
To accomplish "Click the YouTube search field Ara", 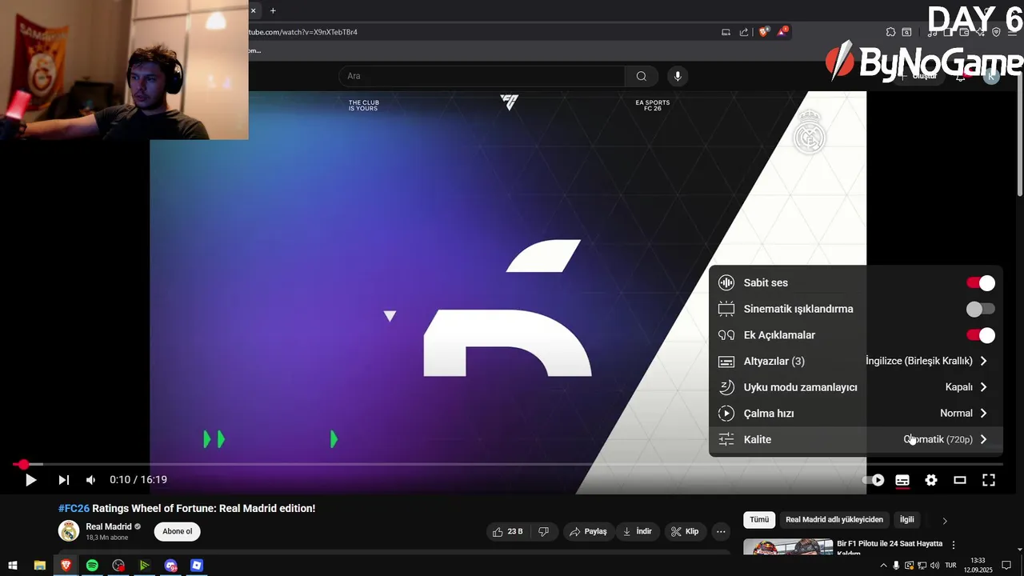I will coord(482,76).
